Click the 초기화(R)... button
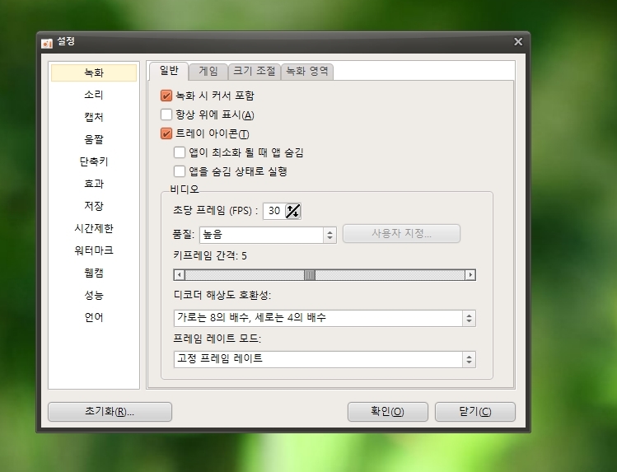This screenshot has width=617, height=472. pos(110,412)
